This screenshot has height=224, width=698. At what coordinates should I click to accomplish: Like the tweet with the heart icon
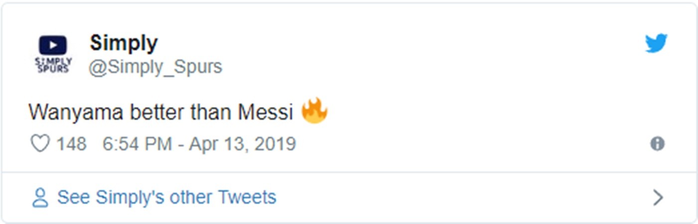(40, 144)
